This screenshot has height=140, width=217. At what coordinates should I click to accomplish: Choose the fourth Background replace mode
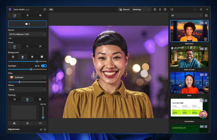[42, 57]
